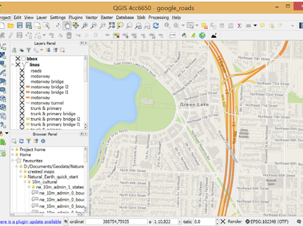This screenshot has width=303, height=226.
Task: Click the Pan Map to Selection icon
Action: click(x=76, y=25)
